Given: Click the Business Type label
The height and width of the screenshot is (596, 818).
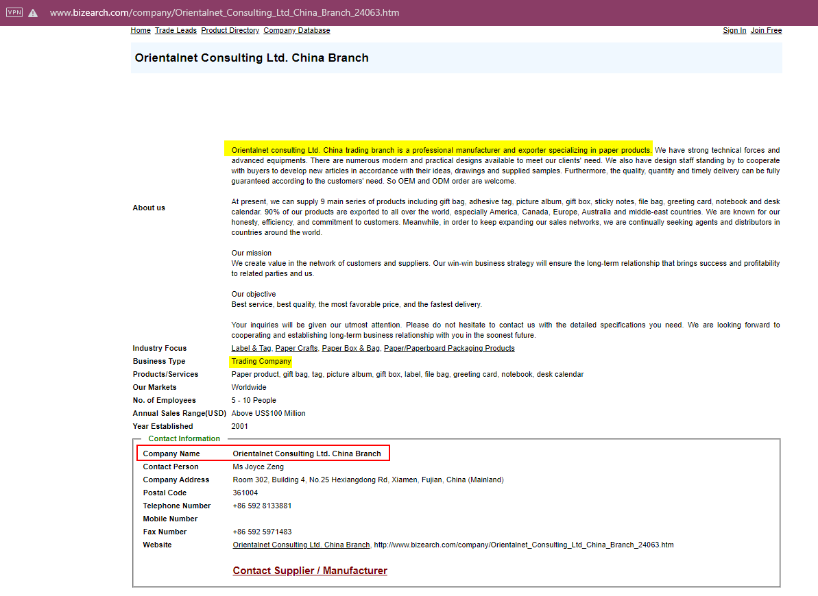Looking at the screenshot, I should pos(159,361).
